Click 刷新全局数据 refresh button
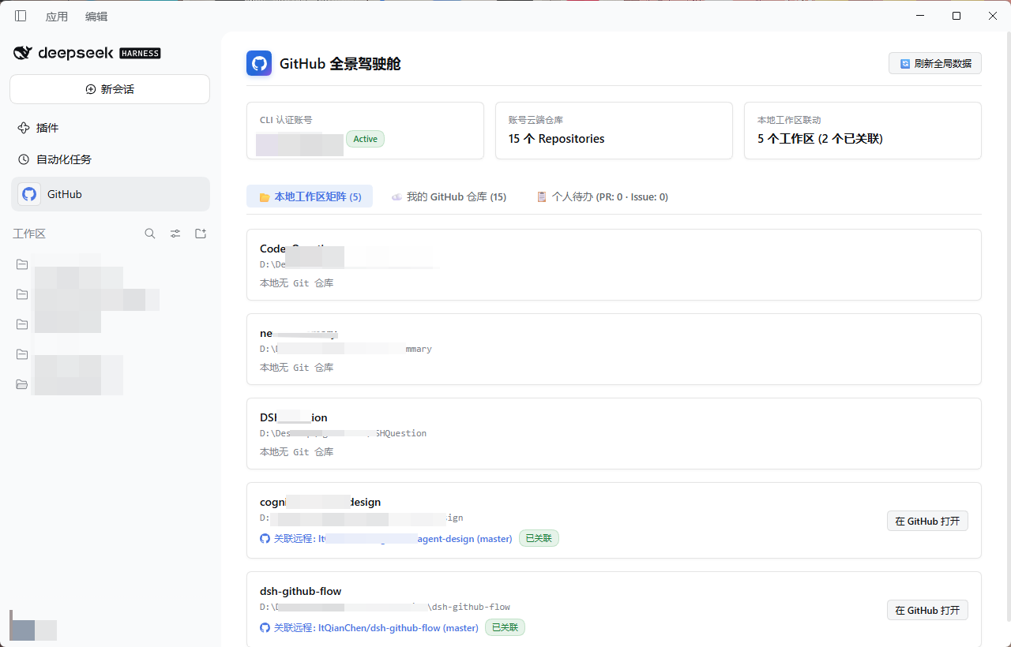Viewport: 1011px width, 647px height. [x=935, y=63]
